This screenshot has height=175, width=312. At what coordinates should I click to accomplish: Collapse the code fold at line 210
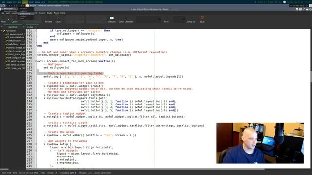click(36, 151)
